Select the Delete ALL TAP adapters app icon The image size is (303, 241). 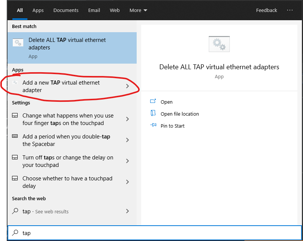[18, 42]
